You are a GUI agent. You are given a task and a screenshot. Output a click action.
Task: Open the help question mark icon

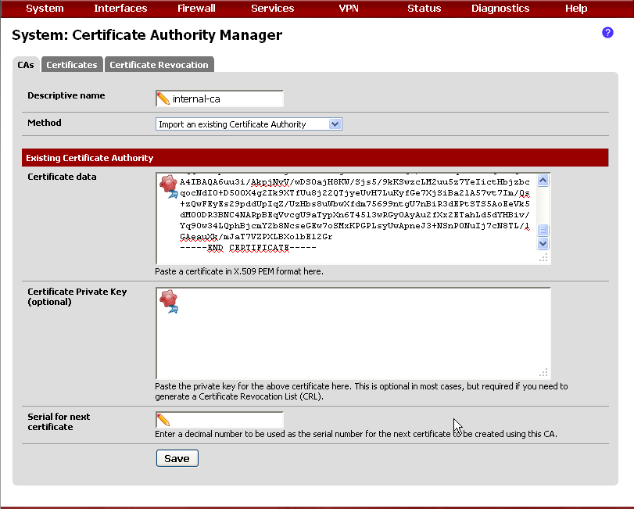pos(607,33)
